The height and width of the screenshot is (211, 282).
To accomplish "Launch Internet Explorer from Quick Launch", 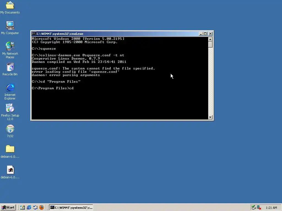I will [29, 207].
